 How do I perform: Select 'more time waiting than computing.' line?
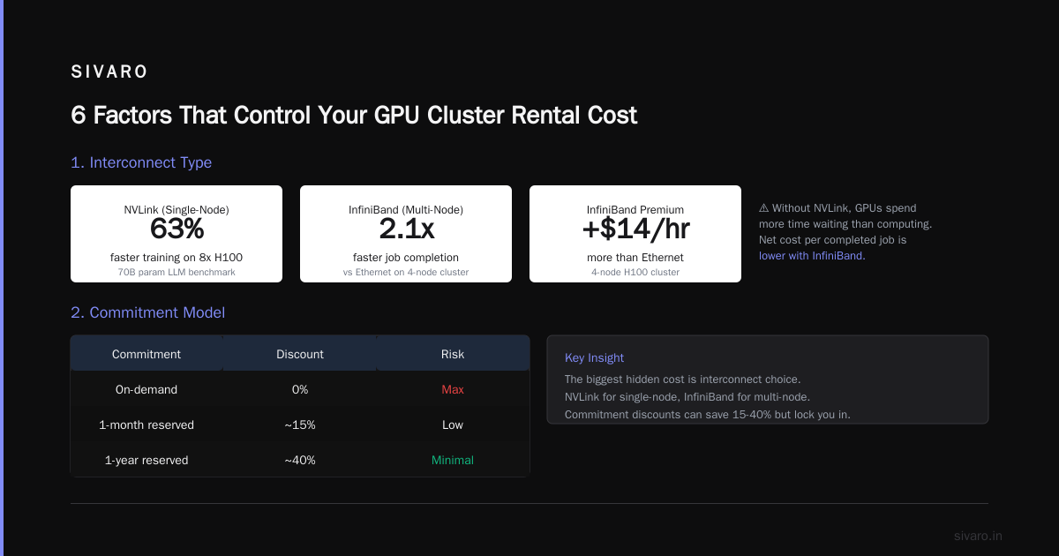coord(845,224)
